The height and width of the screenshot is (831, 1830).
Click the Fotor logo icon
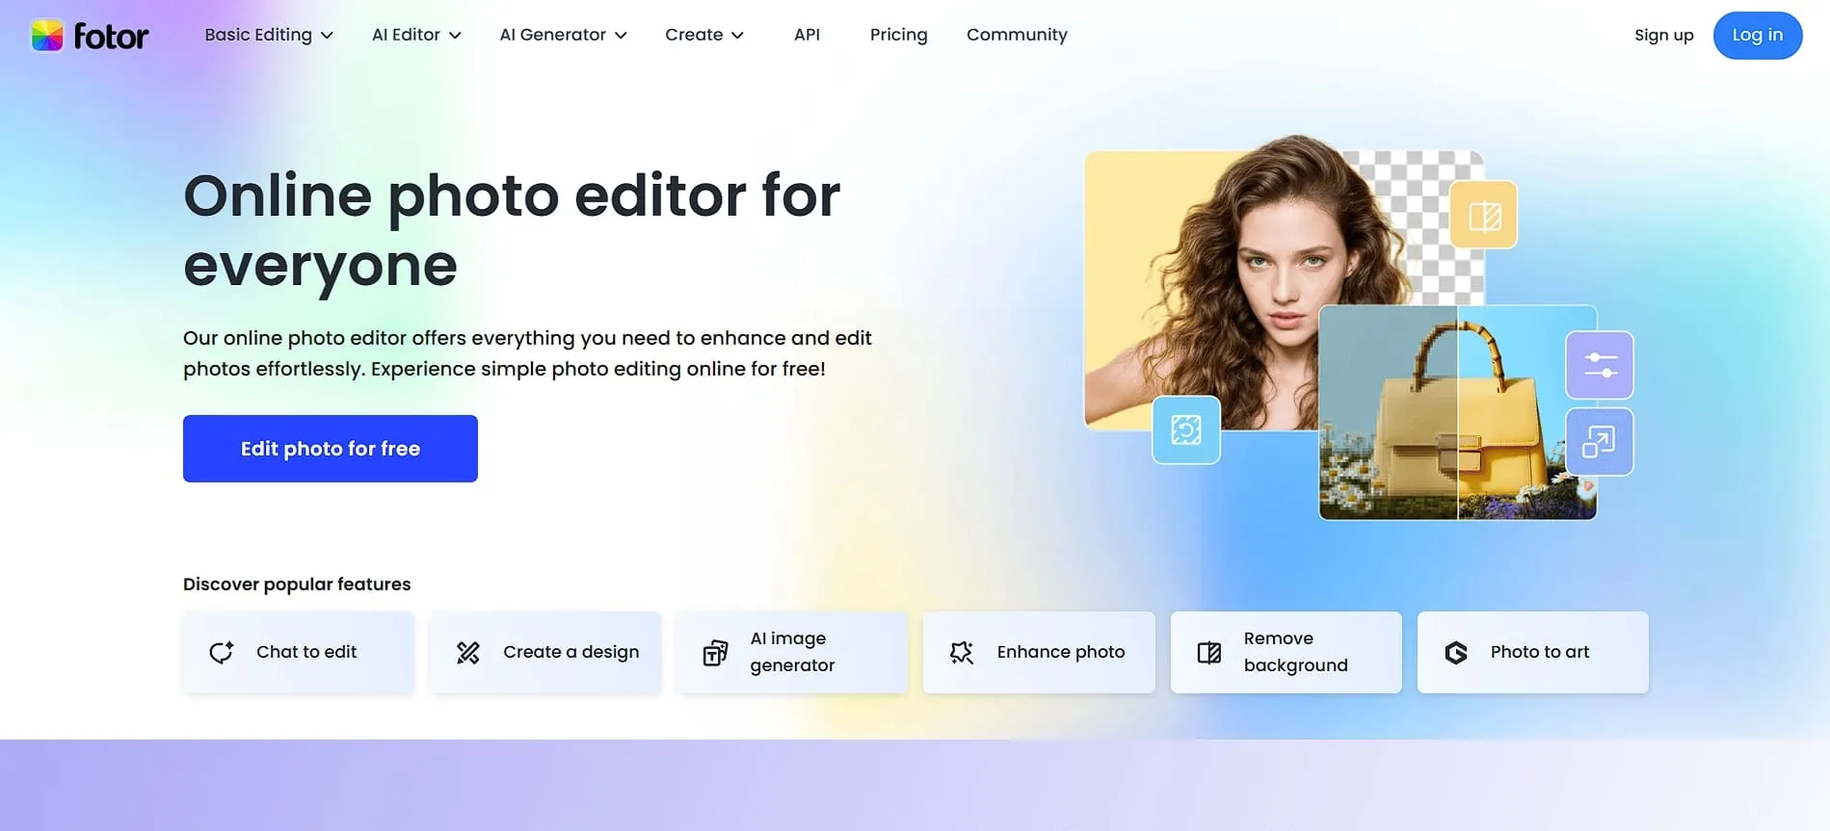[x=47, y=36]
